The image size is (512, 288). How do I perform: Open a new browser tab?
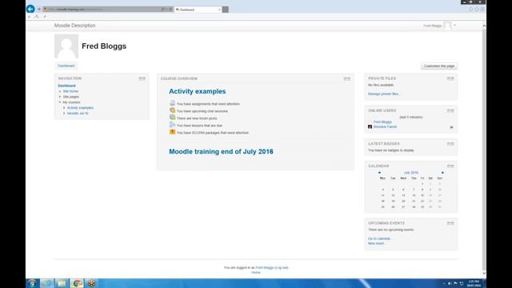(x=226, y=10)
